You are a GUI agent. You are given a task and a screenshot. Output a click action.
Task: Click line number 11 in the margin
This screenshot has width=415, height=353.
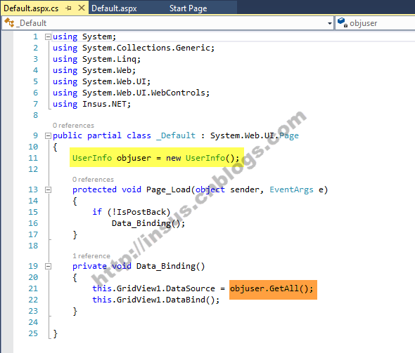(33, 158)
